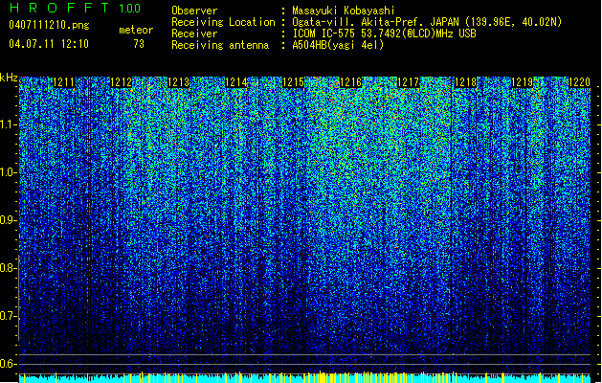This screenshot has height=383, width=602.
Task: Click the 1219 time marker label
Action: (523, 82)
